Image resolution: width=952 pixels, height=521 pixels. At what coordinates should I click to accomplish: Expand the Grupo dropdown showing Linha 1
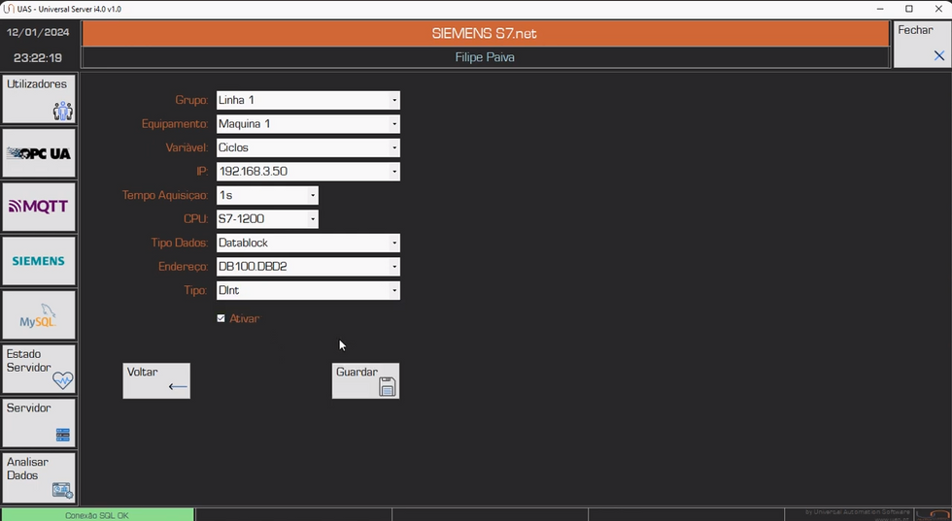pyautogui.click(x=394, y=100)
